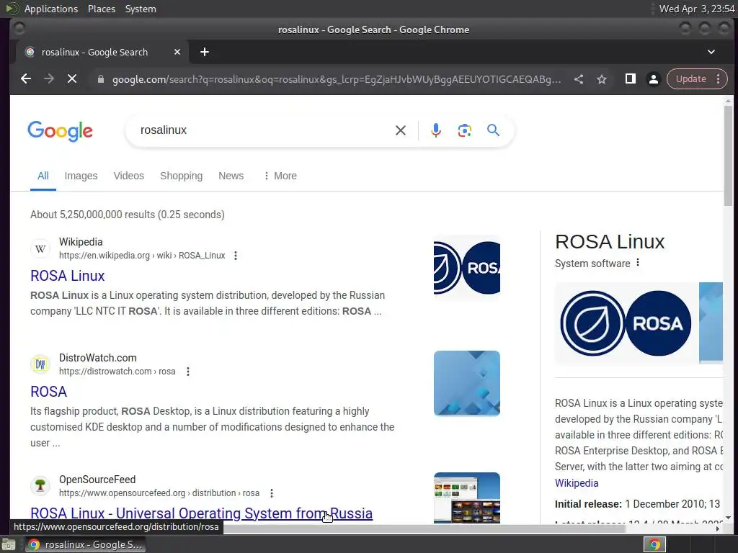
Task: Open more options beside System software
Action: (x=638, y=263)
